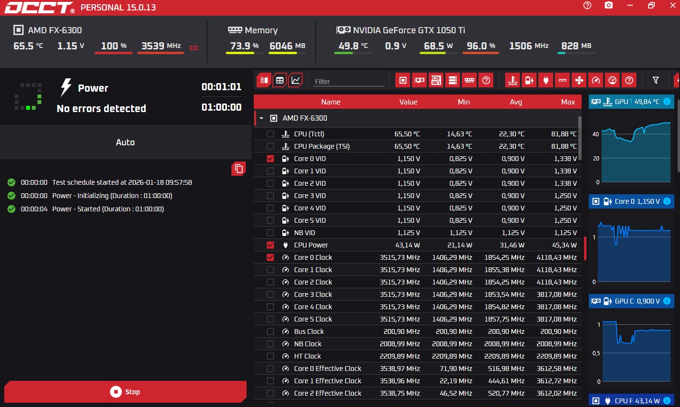
Task: Stop the running Power test
Action: [125, 392]
